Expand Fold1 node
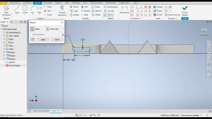 coord(4,46)
